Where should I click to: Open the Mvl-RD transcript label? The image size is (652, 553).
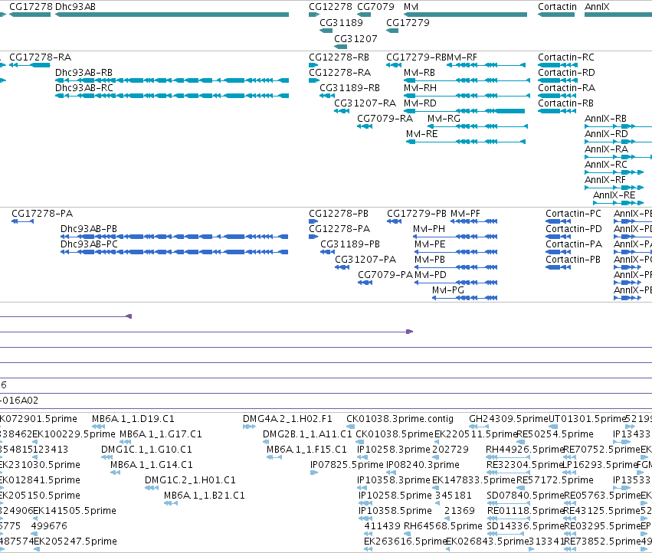click(x=420, y=103)
